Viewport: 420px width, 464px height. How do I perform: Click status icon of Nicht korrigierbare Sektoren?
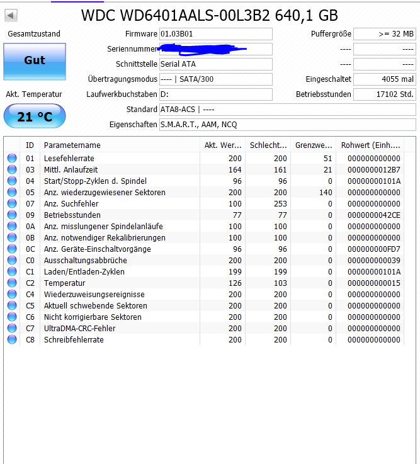[12, 317]
